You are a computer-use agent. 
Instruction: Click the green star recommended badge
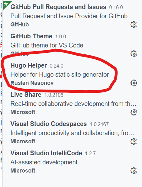[x=6, y=4]
